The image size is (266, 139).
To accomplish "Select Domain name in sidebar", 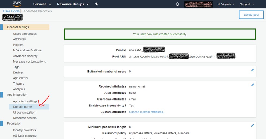I will pos(22,107).
